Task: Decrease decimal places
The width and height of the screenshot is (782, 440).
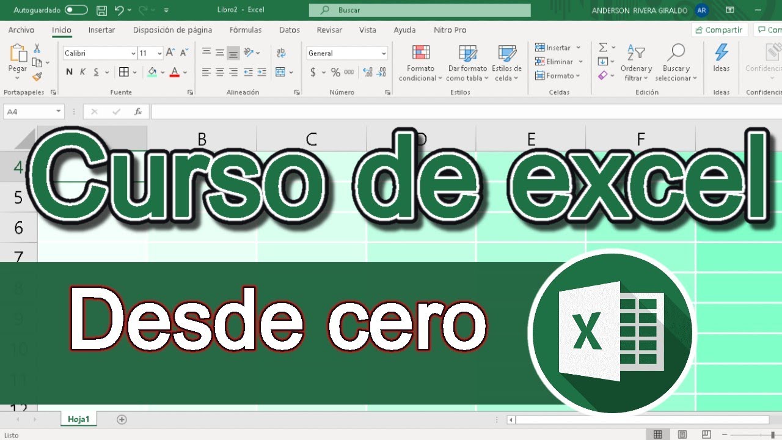Action: click(x=382, y=72)
